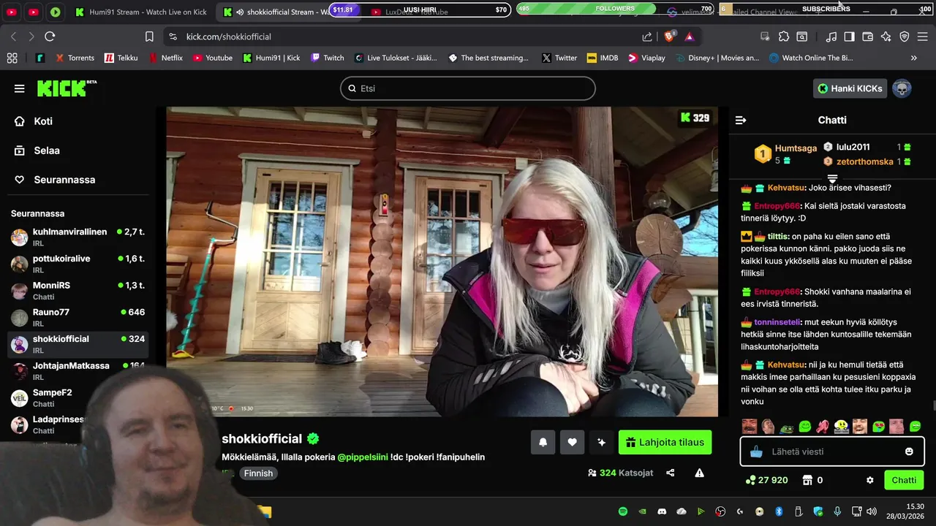Click lulu2011 in leaderboard
936x526 pixels.
coord(853,147)
